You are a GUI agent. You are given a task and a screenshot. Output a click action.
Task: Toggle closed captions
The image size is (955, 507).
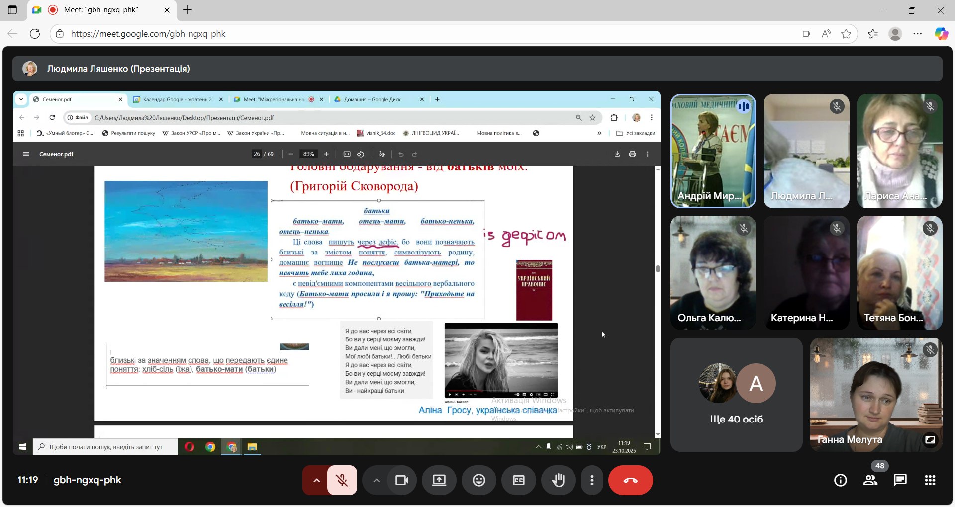tap(519, 480)
